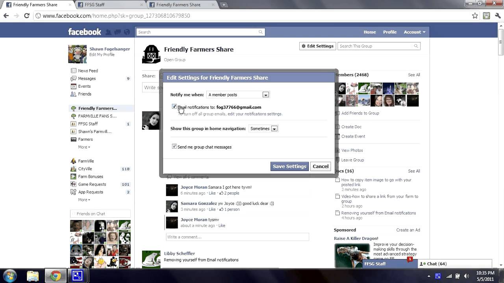Click Edit Settings button

(317, 46)
